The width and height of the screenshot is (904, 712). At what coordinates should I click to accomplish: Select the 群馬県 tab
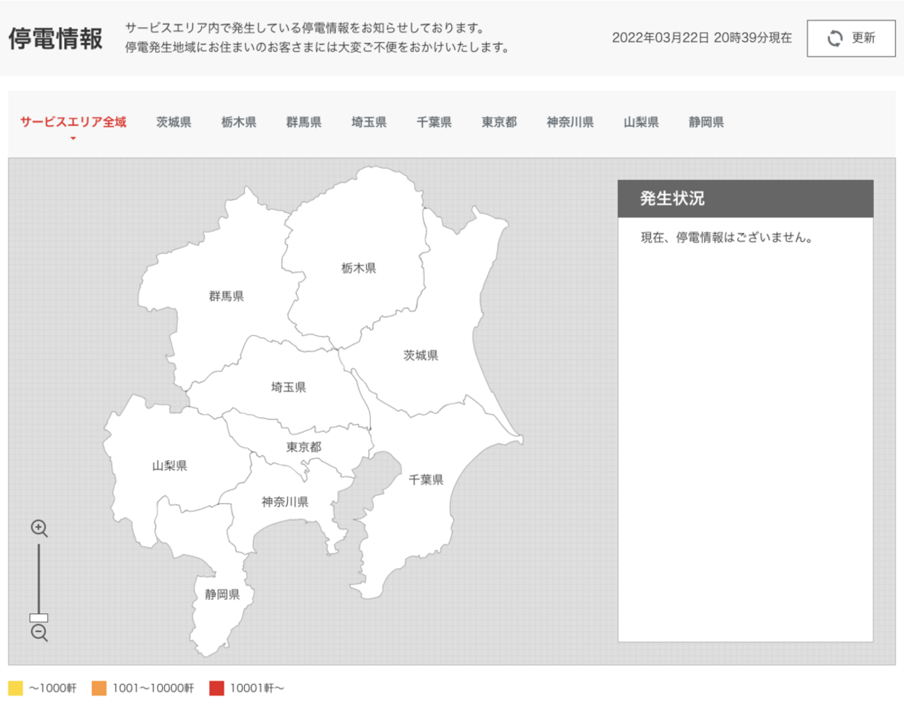[304, 122]
